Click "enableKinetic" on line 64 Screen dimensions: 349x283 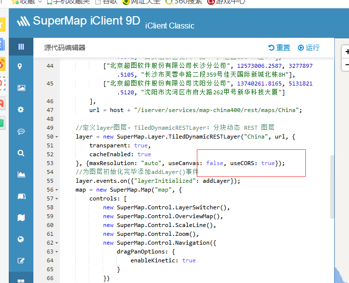tap(153, 260)
